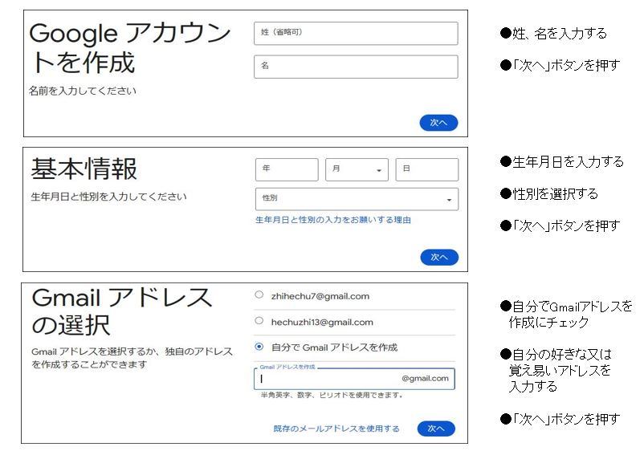Viewport: 640px width, 451px height.
Task: Click the 名 first name field
Action: pos(356,67)
